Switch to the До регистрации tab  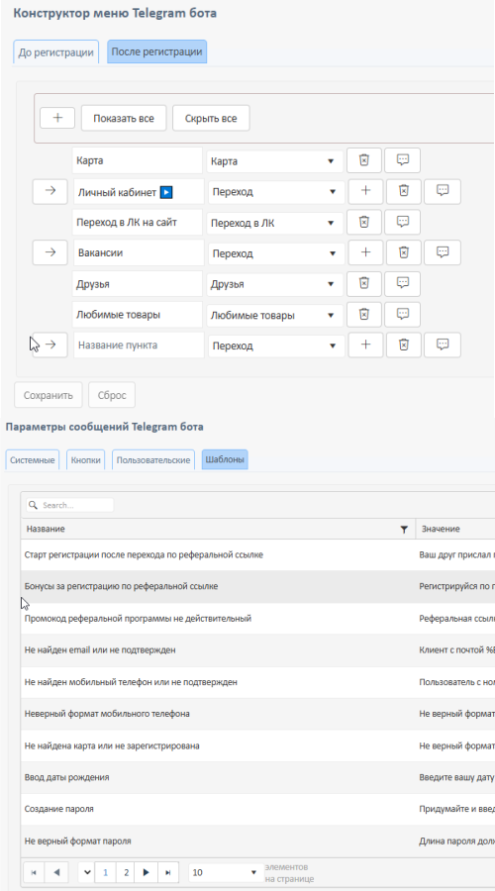55,51
